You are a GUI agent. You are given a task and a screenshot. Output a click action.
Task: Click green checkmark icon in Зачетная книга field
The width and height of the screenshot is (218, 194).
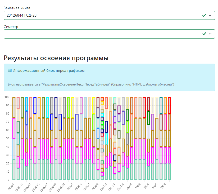pyautogui.click(x=204, y=15)
